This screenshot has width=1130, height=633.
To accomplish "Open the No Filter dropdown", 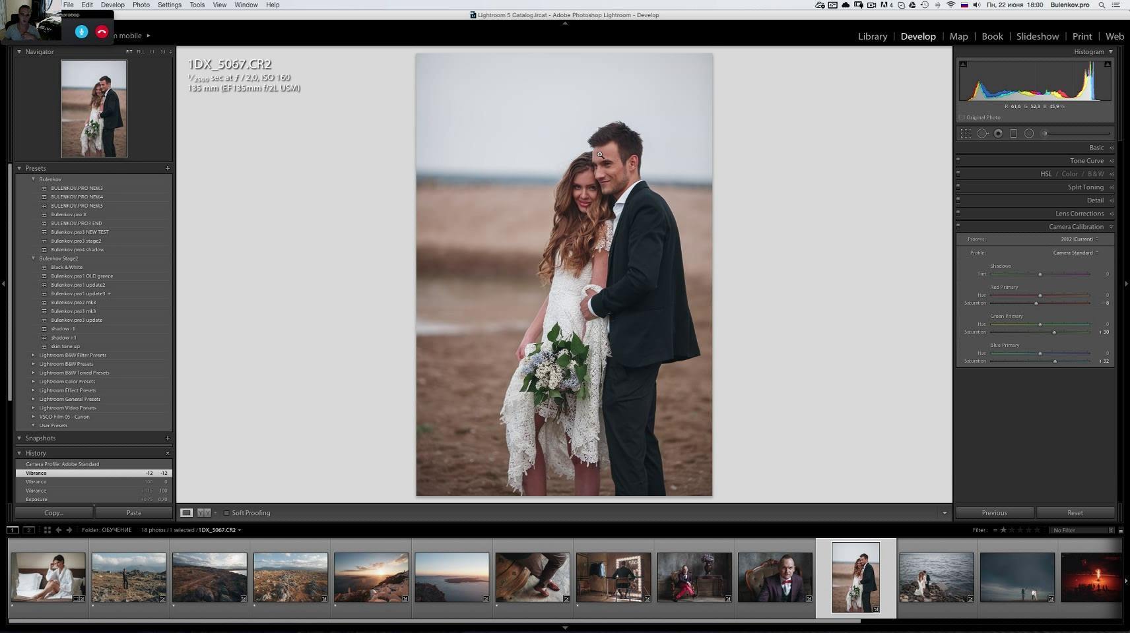I will [x=1082, y=530].
